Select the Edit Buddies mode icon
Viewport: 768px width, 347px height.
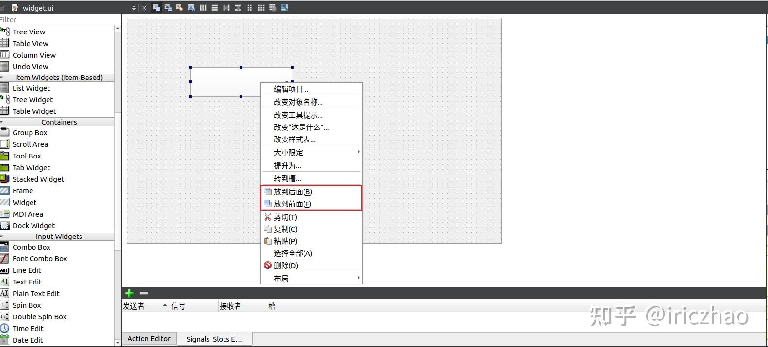pyautogui.click(x=179, y=8)
